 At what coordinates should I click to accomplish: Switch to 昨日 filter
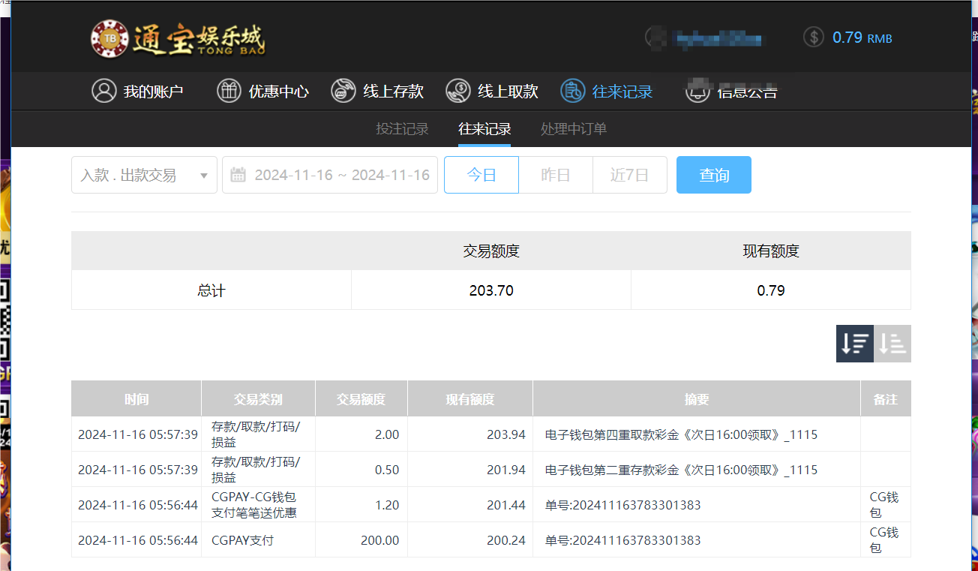(x=555, y=174)
